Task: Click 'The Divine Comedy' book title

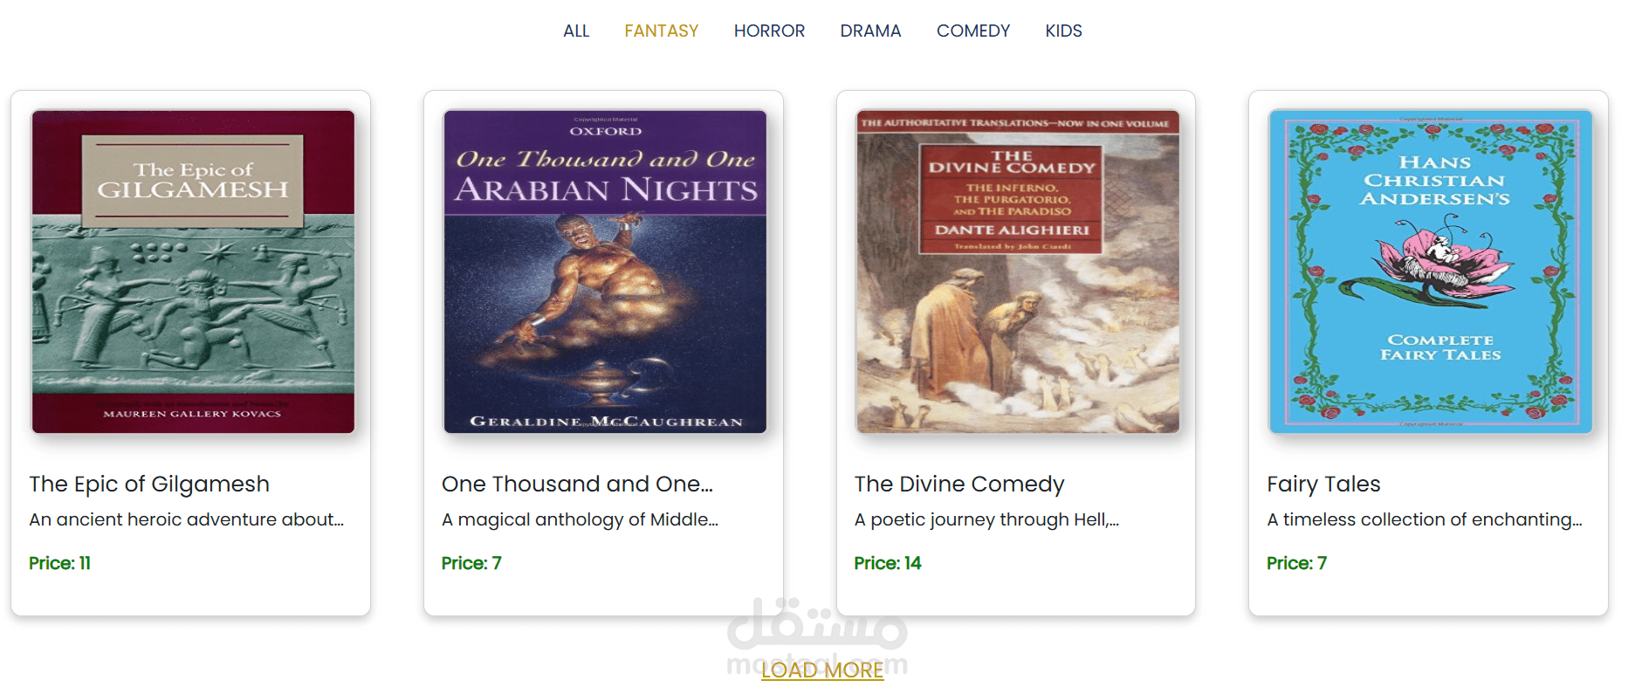Action: (x=959, y=484)
